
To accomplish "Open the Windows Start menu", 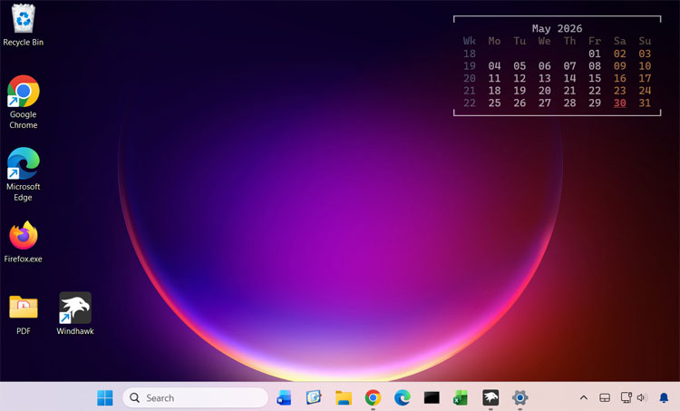I will coord(105,398).
